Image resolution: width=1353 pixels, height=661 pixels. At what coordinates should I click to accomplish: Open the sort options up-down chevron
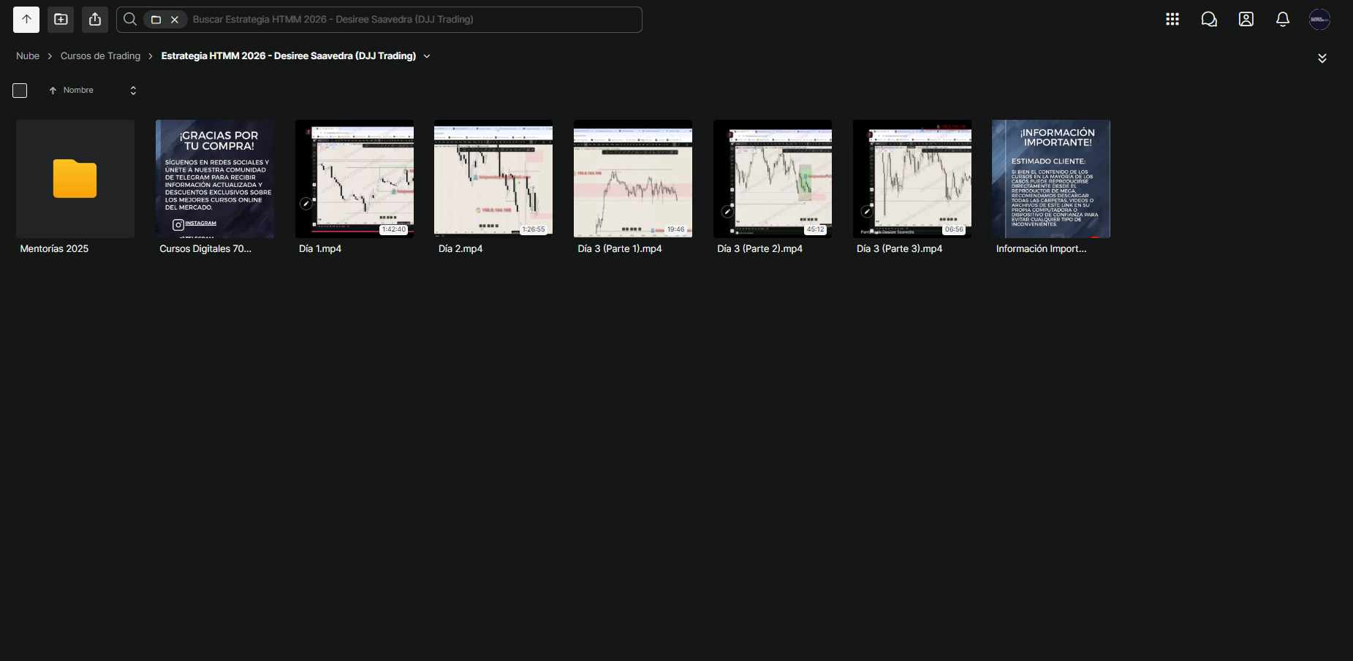click(133, 91)
